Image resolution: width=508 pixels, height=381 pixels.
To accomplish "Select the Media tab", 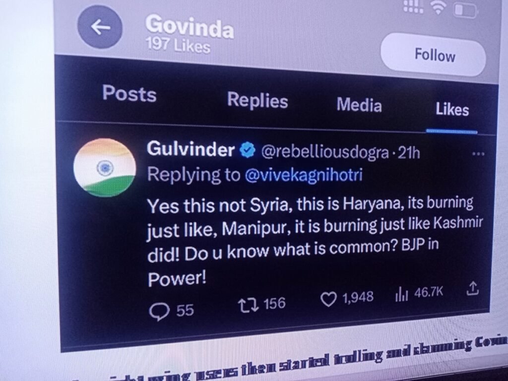I will (359, 105).
